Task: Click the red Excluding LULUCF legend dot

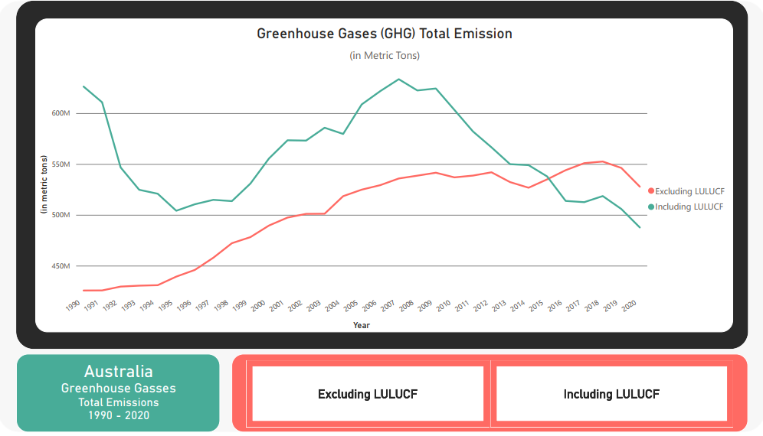Action: tap(651, 191)
